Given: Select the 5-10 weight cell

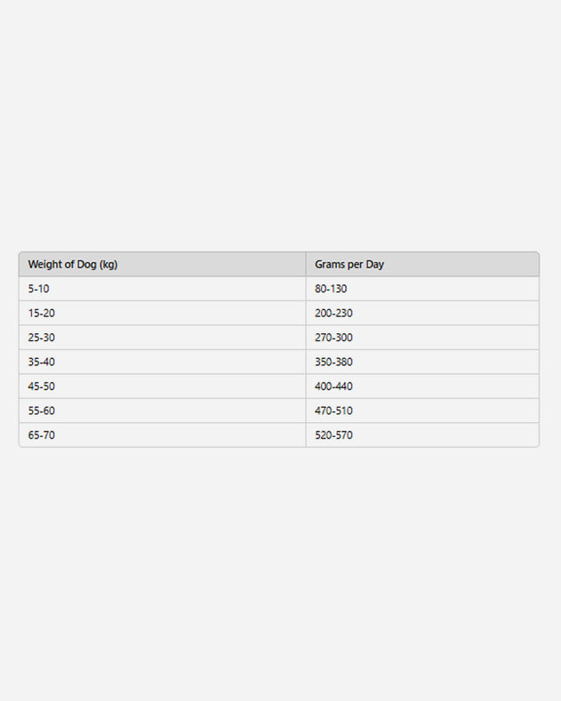Looking at the screenshot, I should tap(38, 289).
